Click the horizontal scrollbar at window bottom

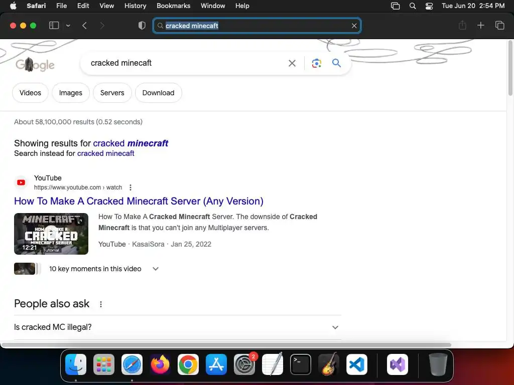226,345
